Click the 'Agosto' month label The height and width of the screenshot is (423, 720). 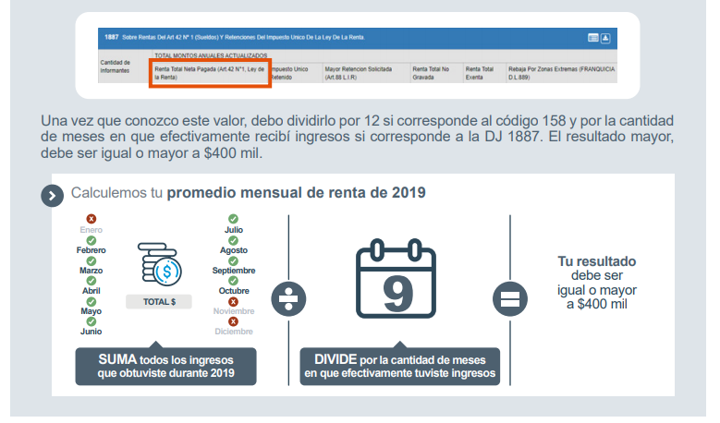point(234,250)
